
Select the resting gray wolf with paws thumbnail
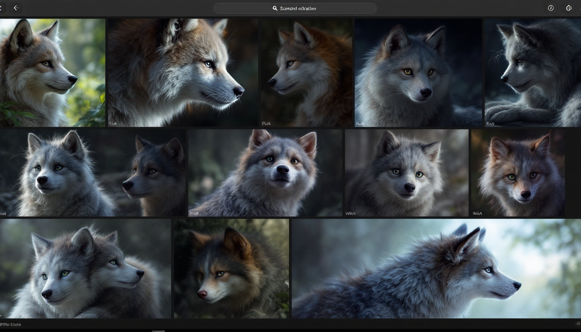pyautogui.click(x=533, y=72)
